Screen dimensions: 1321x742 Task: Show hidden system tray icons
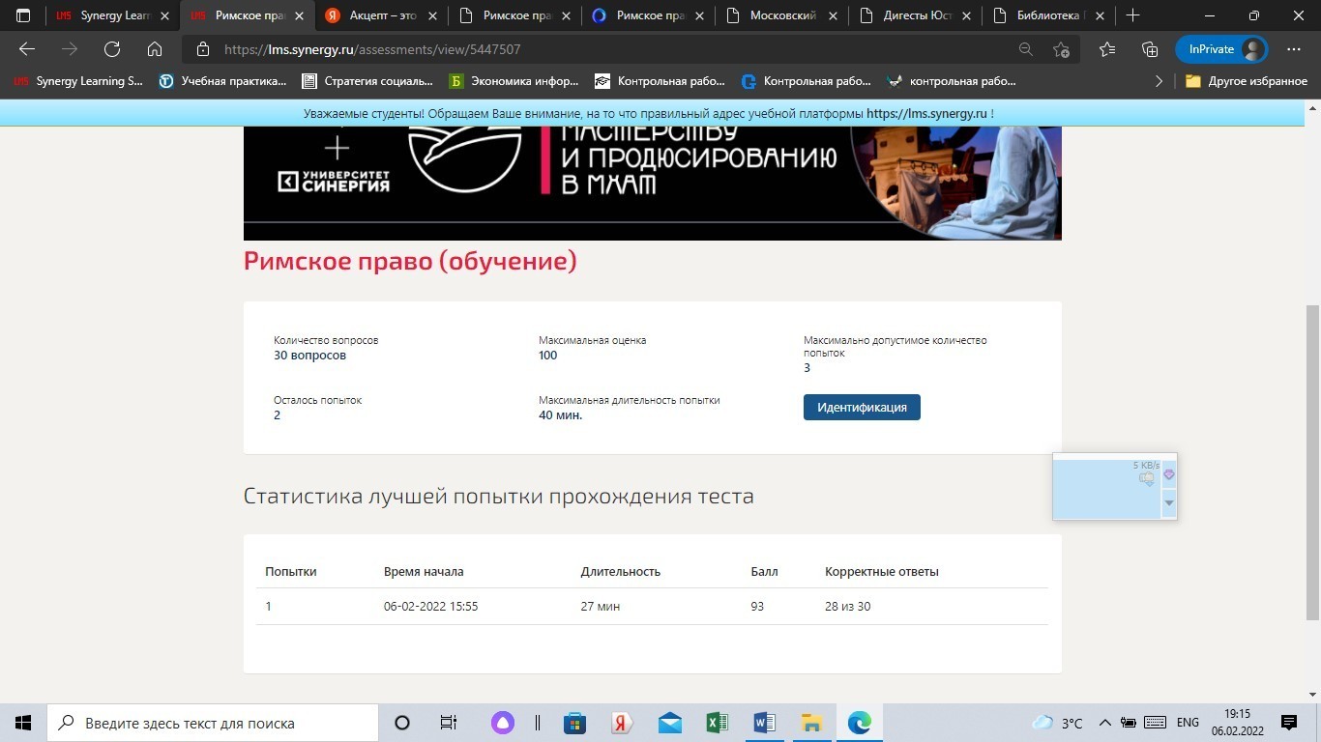(1105, 723)
